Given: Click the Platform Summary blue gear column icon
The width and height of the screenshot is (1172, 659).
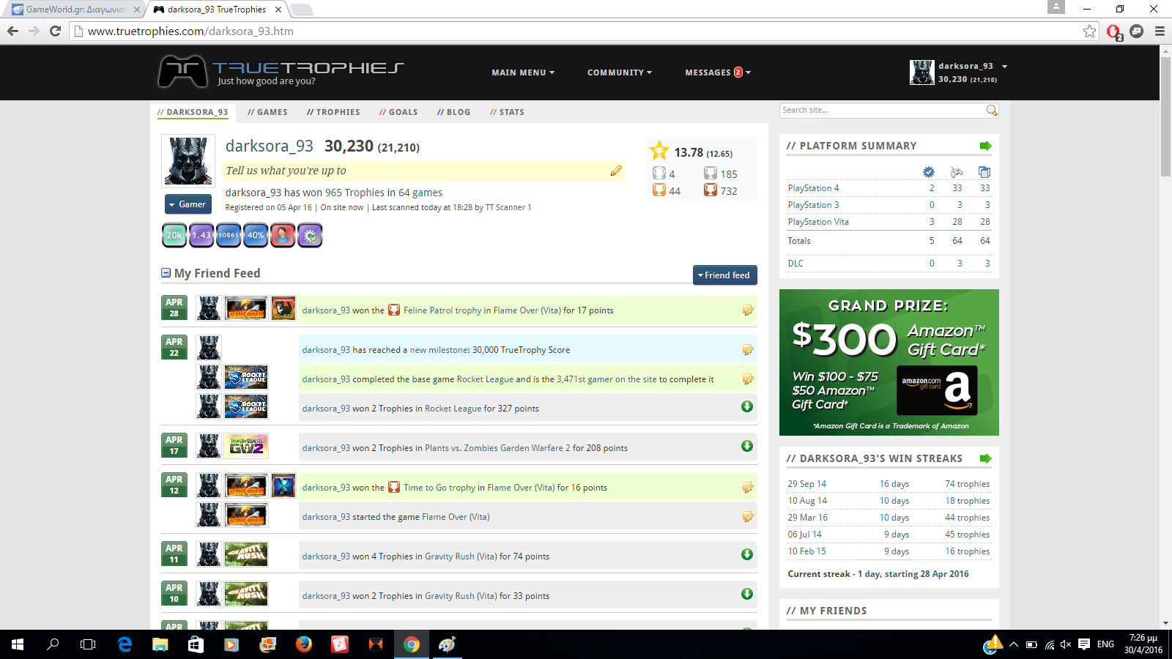Looking at the screenshot, I should (x=929, y=172).
